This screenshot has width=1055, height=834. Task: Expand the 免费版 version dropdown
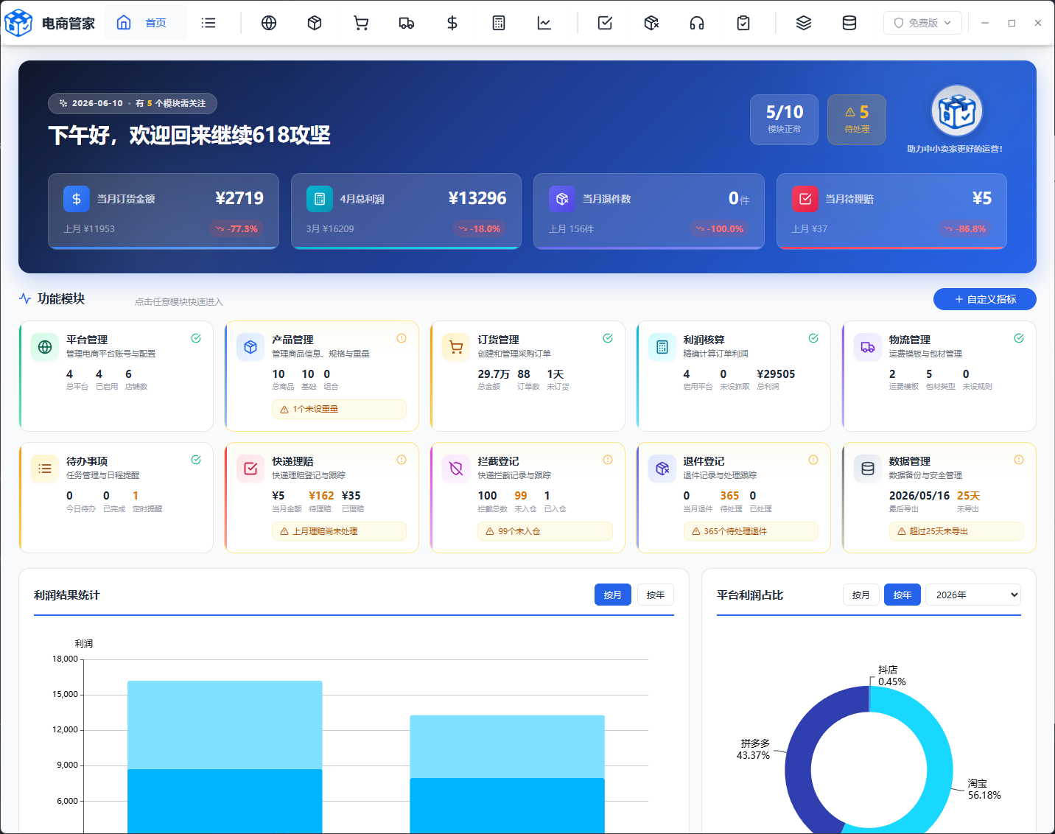(922, 23)
